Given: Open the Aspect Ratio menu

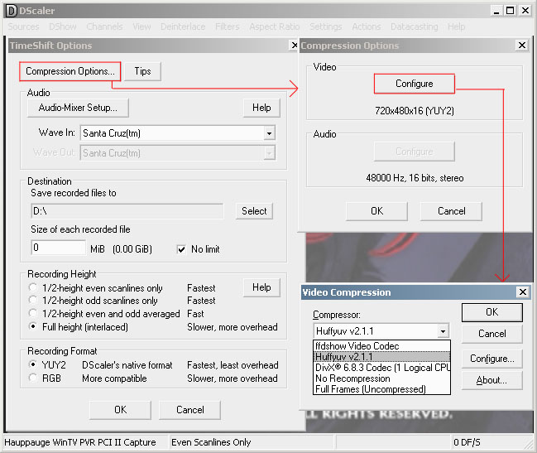Looking at the screenshot, I should (x=275, y=27).
